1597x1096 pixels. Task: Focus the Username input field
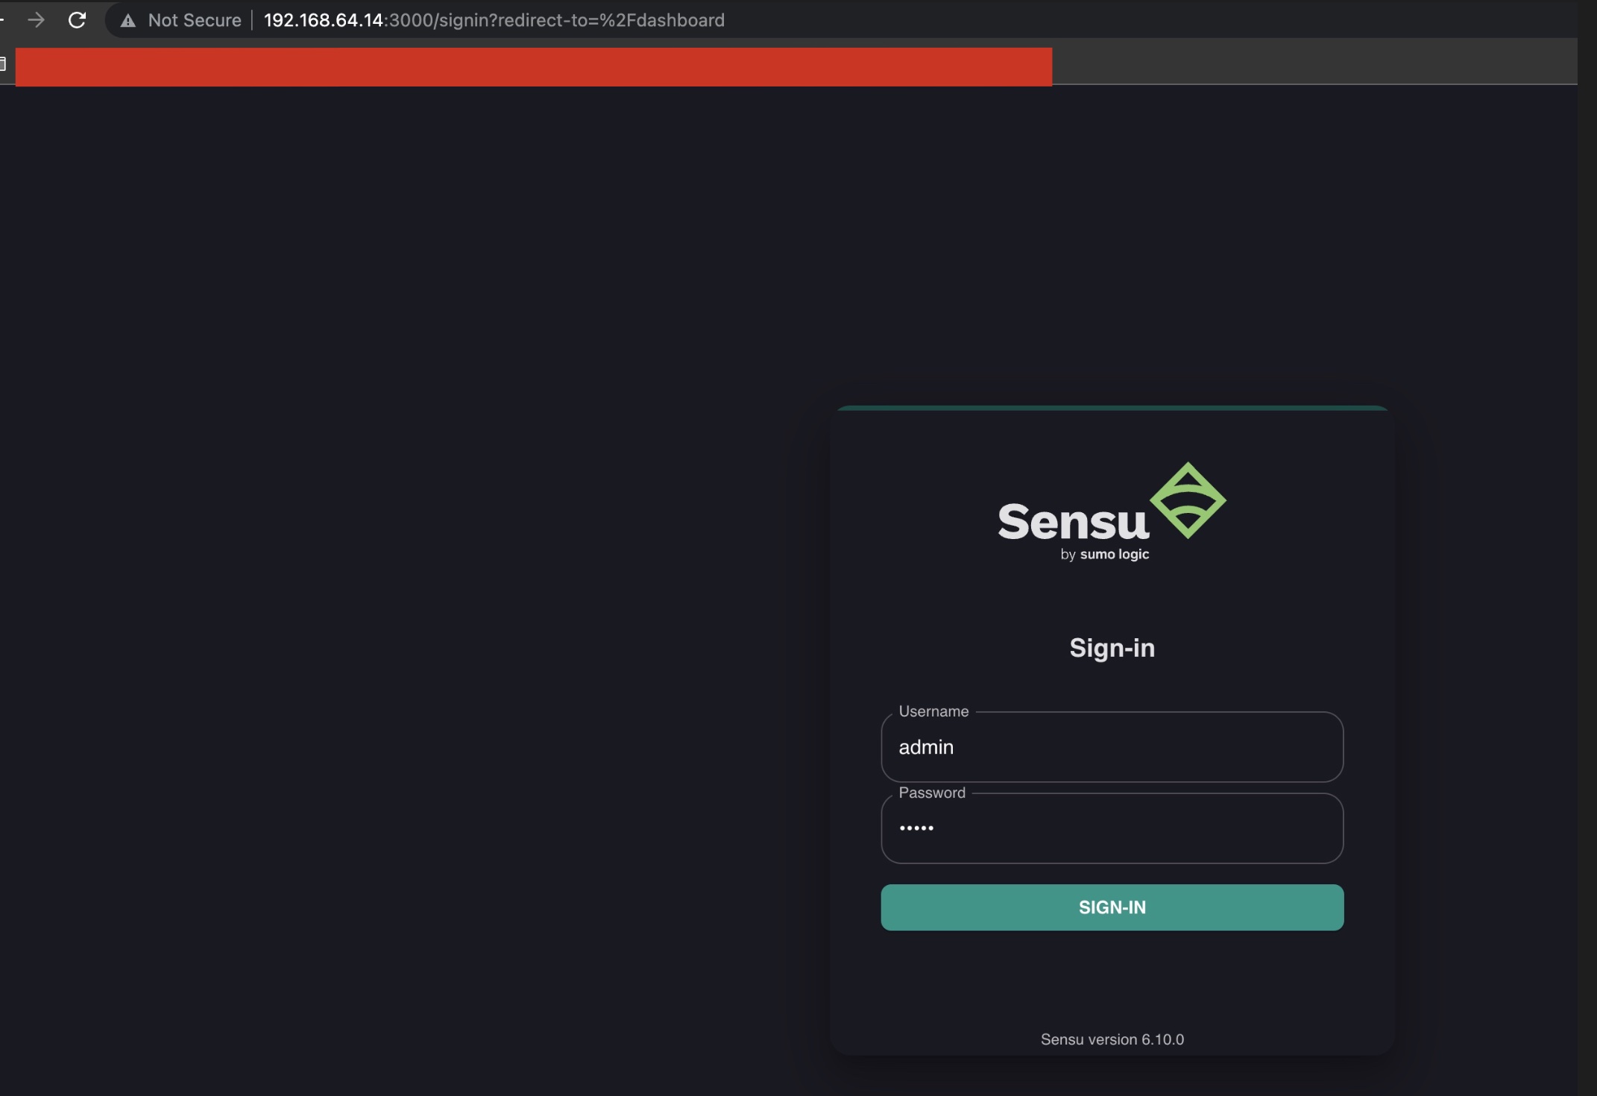tap(1112, 747)
